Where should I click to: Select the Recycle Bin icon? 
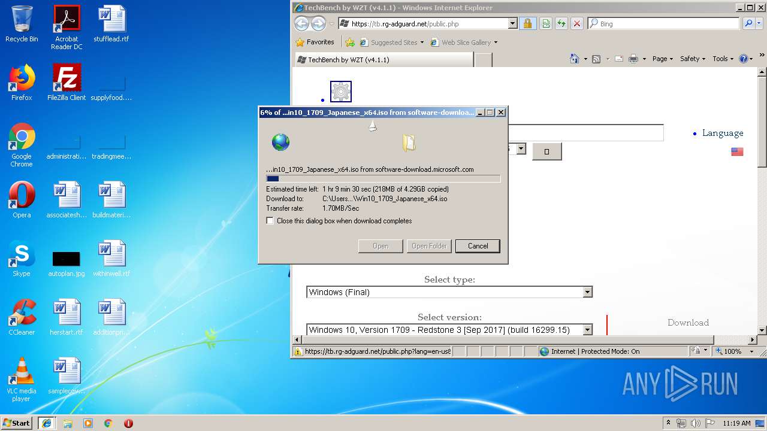pyautogui.click(x=22, y=24)
